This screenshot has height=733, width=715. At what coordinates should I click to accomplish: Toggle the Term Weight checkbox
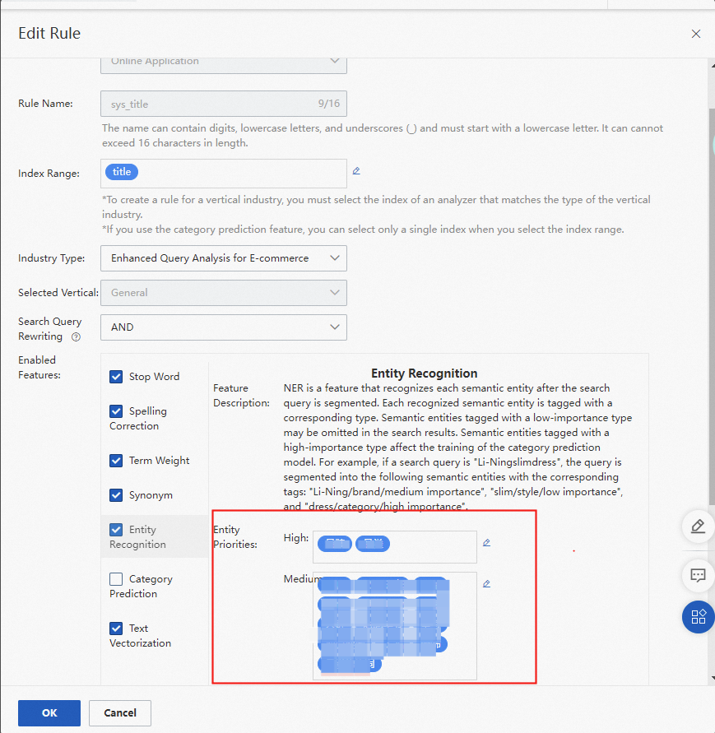tap(116, 461)
